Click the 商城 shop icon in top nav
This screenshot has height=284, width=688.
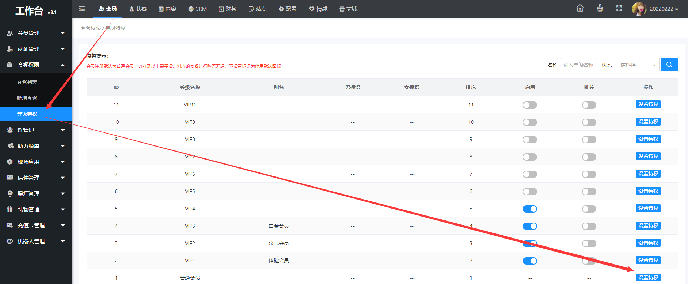click(x=342, y=9)
